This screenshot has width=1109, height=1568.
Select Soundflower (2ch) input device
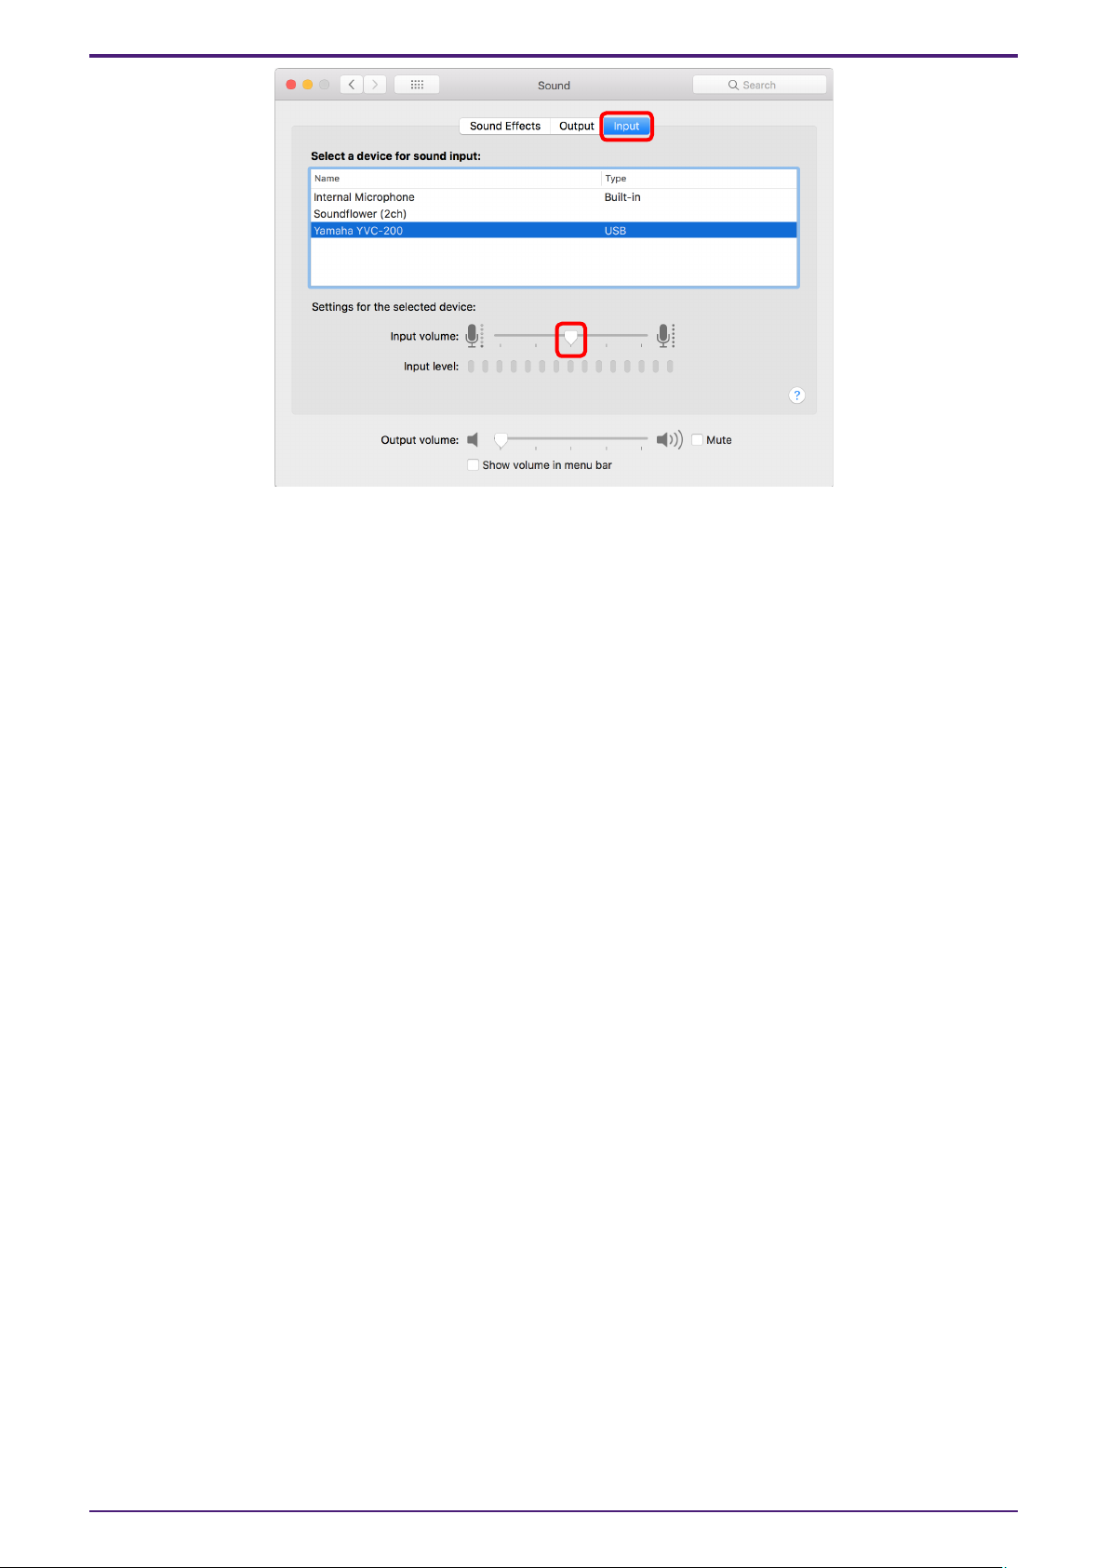click(554, 214)
